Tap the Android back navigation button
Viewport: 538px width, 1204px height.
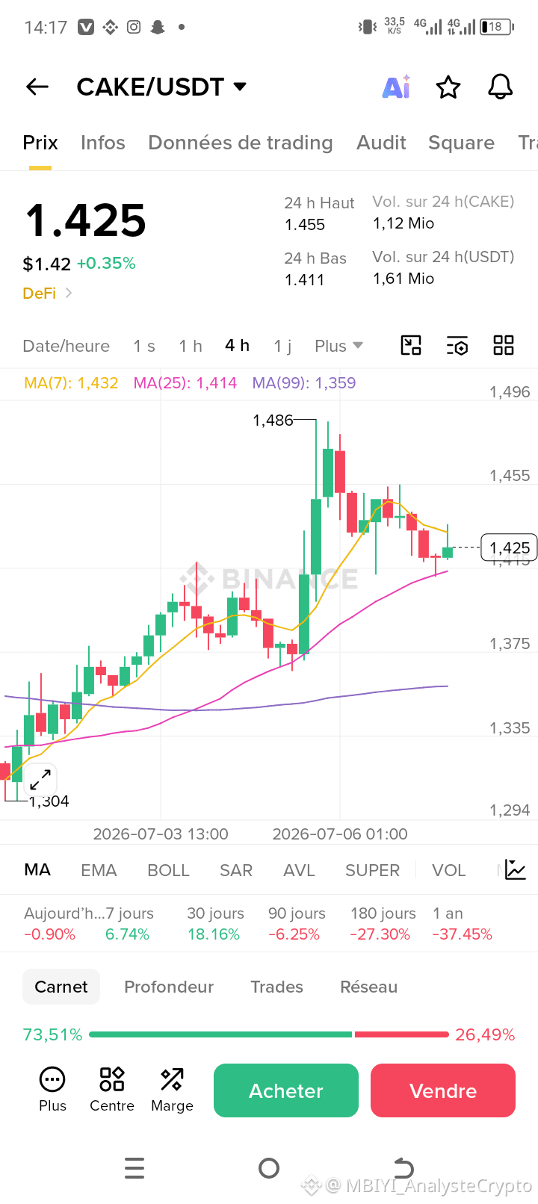403,1167
